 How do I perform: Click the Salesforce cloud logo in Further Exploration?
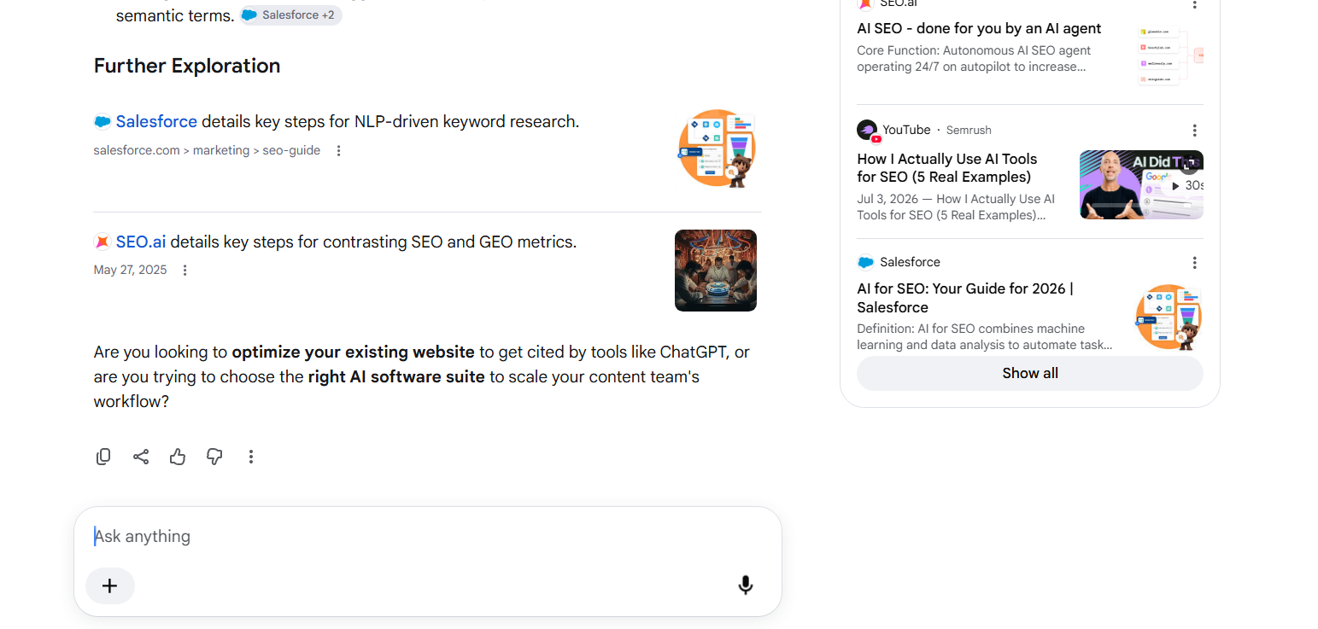[x=103, y=122]
